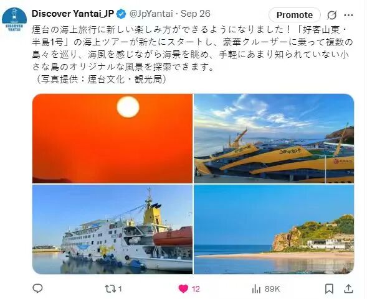This screenshot has height=299, width=367.
Task: Open the three-dot more options menu
Action: (x=348, y=15)
